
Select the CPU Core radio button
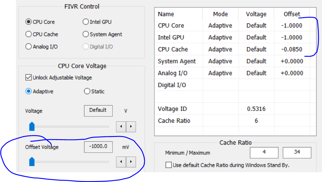coord(29,22)
